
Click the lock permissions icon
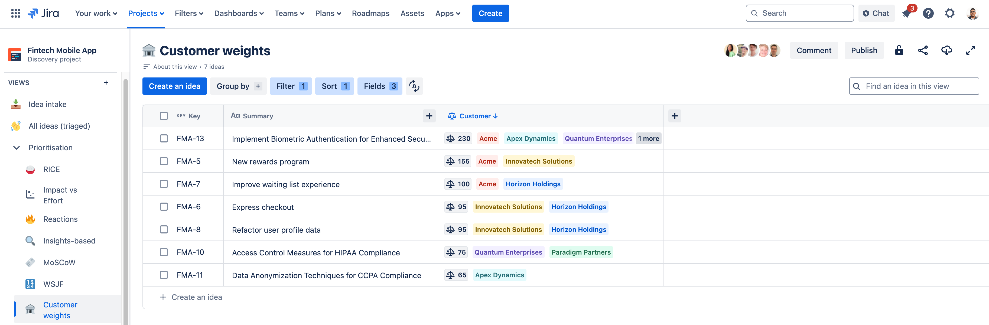point(899,50)
